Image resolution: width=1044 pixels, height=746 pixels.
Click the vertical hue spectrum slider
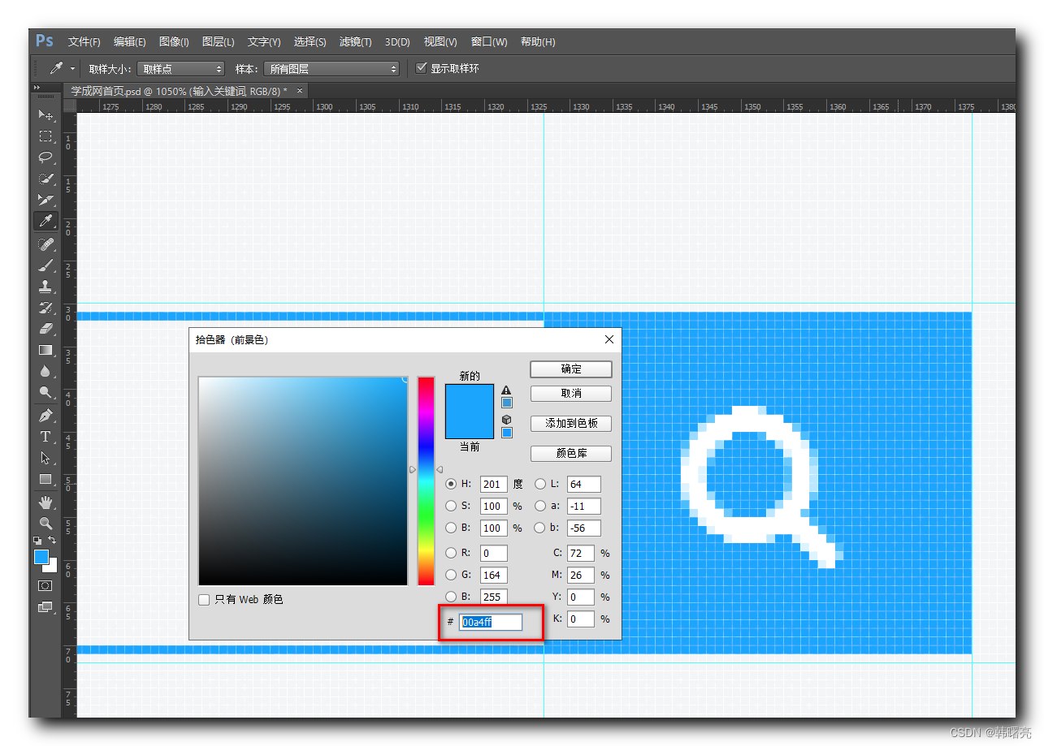pos(426,481)
